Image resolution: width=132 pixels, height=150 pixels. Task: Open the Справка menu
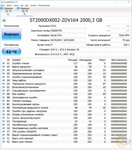[x=34, y=5]
